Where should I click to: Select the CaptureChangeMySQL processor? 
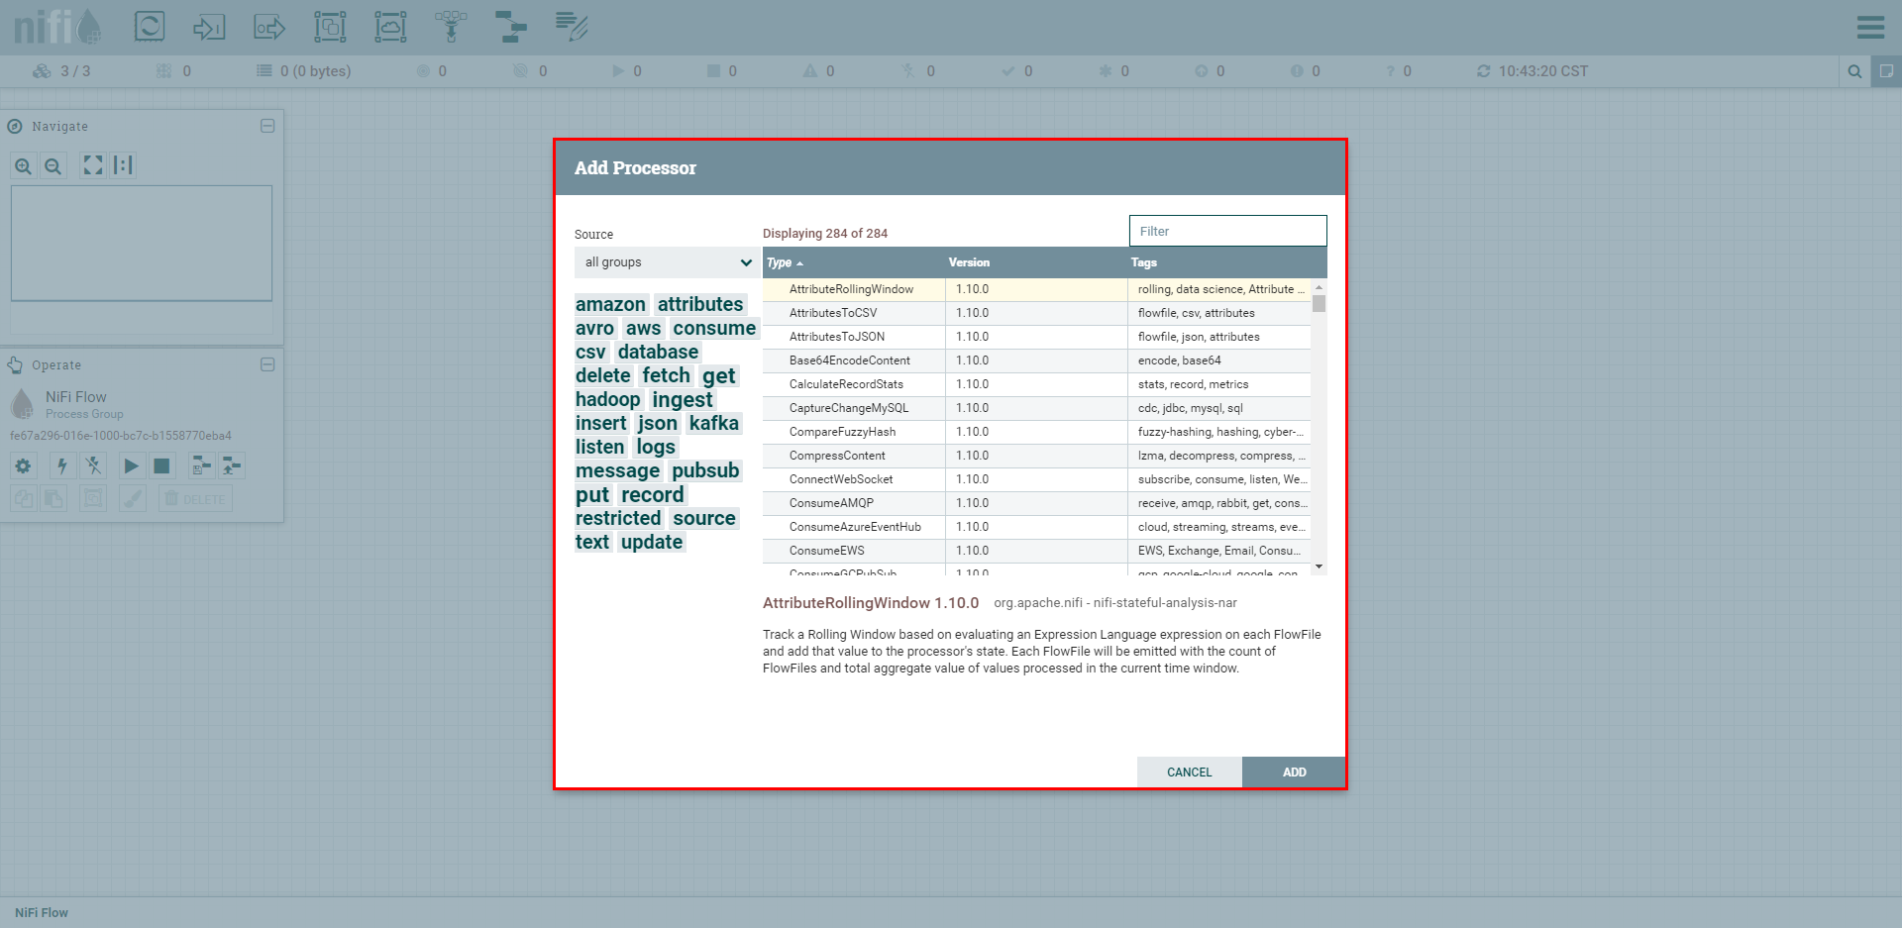[1036, 408]
